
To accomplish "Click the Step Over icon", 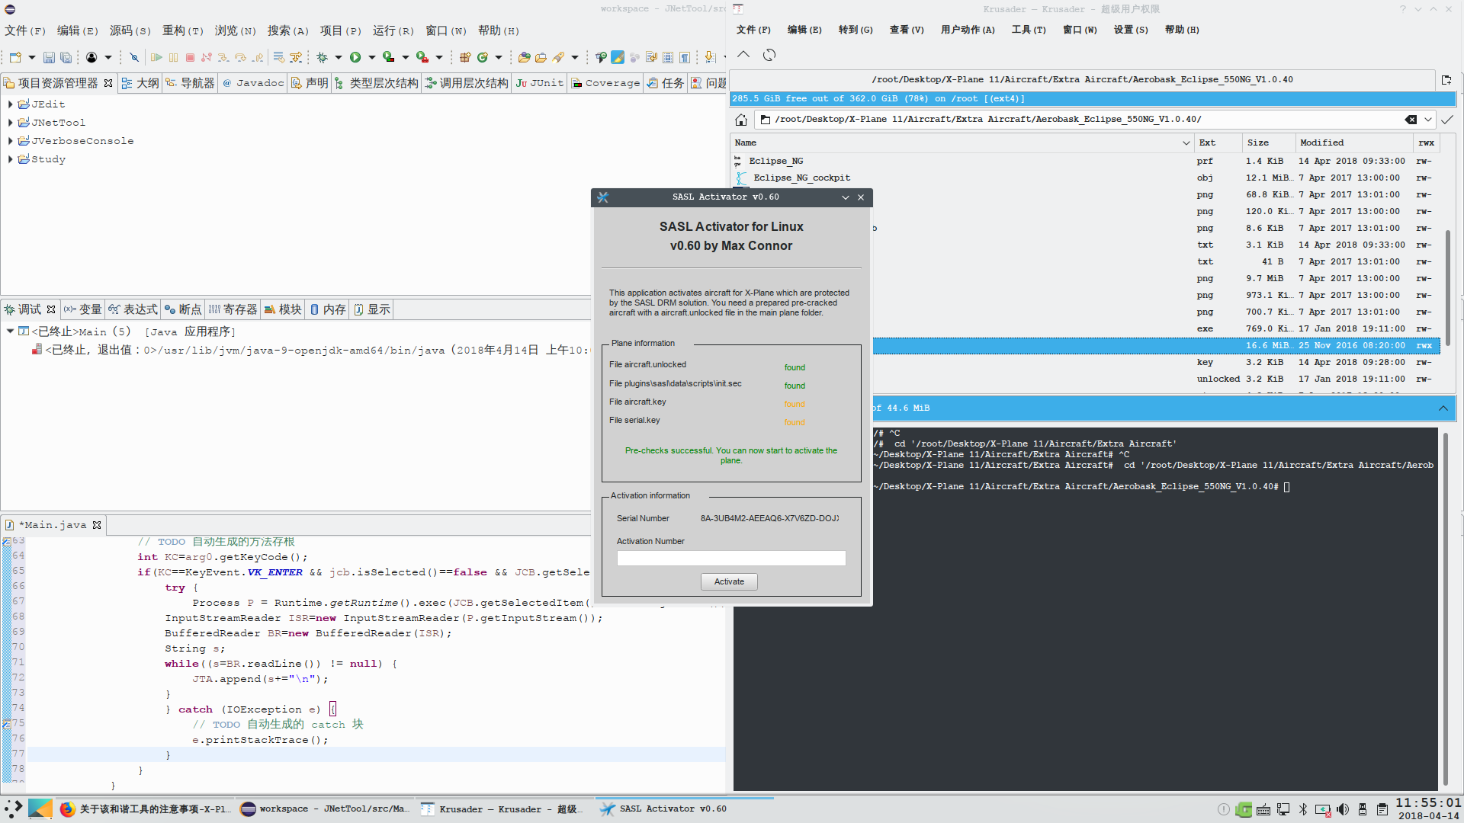I will 241,57.
